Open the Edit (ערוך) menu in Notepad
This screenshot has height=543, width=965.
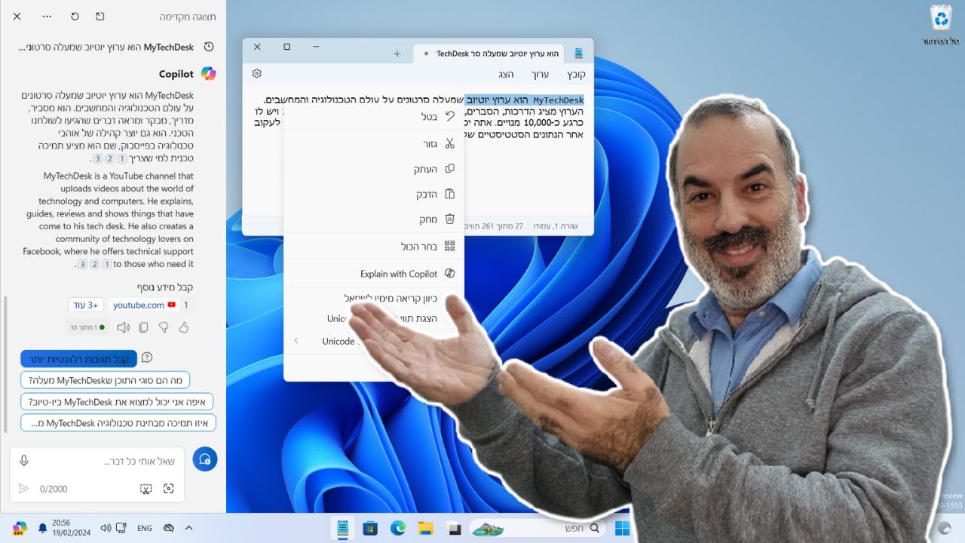point(540,74)
